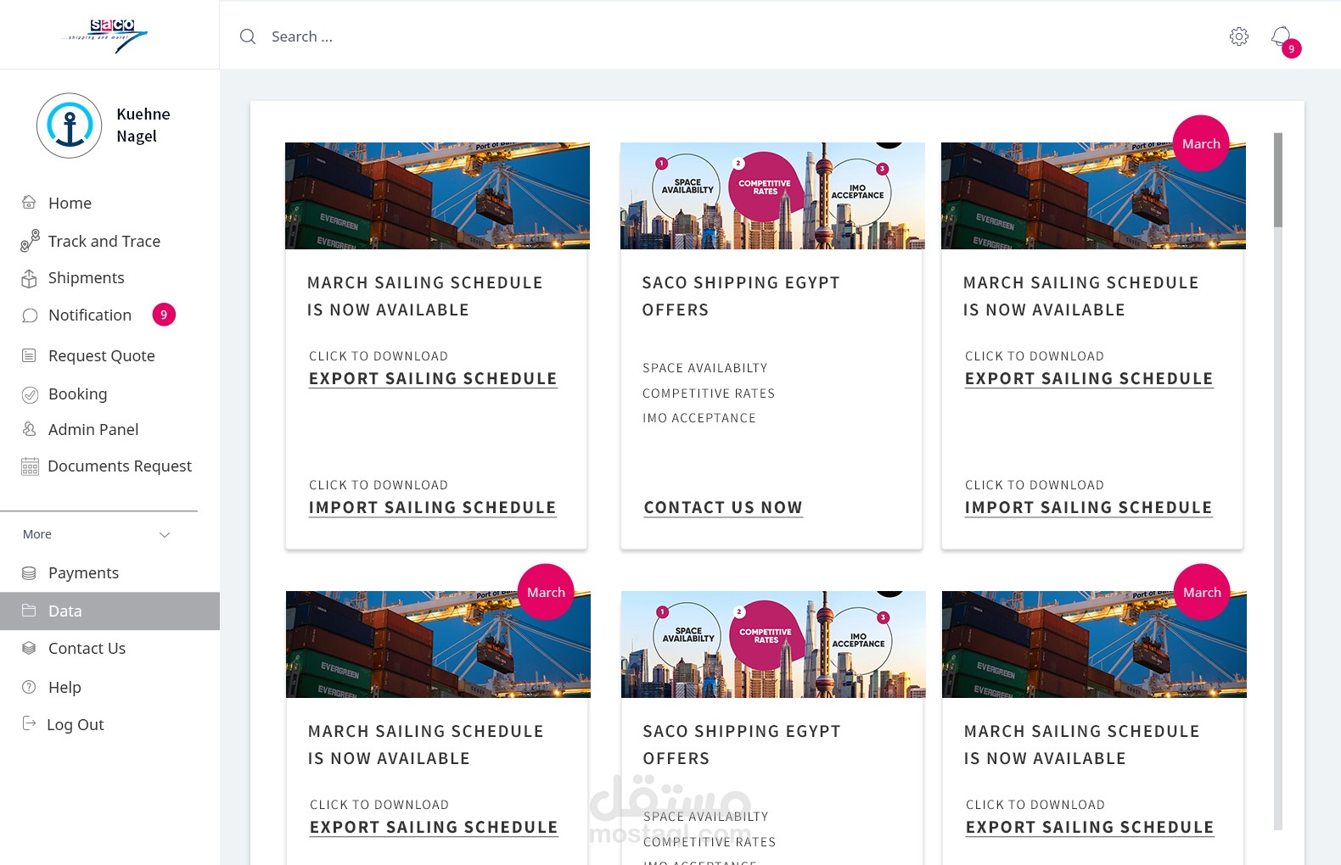
Task: Click the Data folder icon
Action: 29,611
